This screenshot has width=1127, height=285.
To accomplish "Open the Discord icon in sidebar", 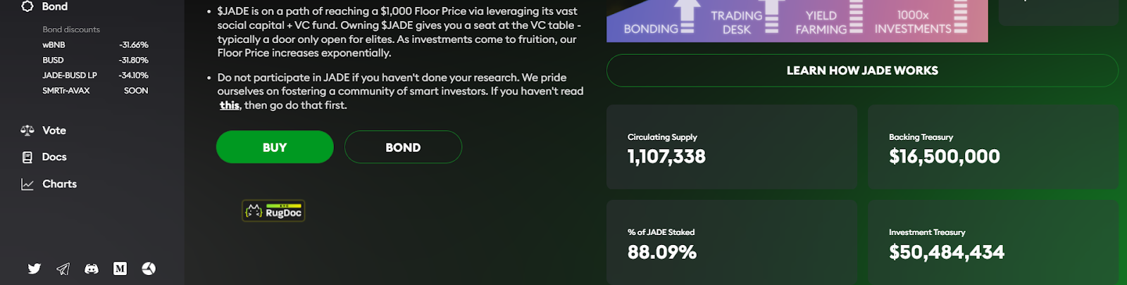I will point(92,269).
